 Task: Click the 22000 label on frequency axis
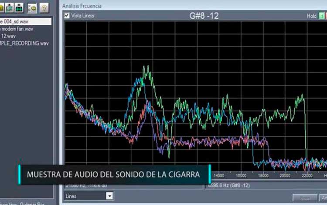(x=307, y=175)
